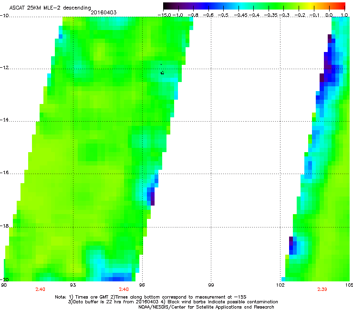Select the '-0.2' color scale label
The image size is (353, 310).
pos(300,15)
